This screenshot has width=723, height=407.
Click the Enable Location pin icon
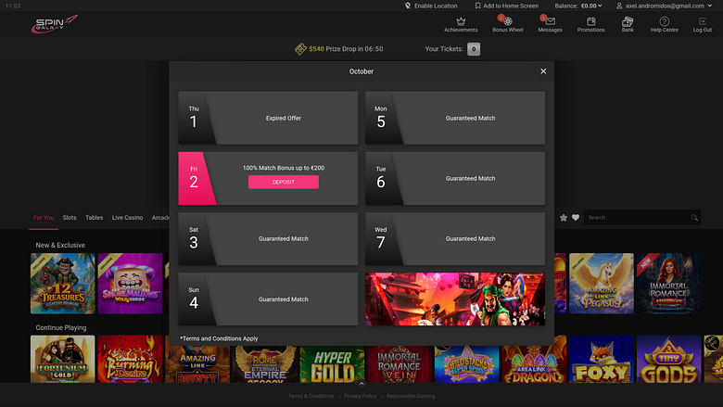tap(408, 6)
